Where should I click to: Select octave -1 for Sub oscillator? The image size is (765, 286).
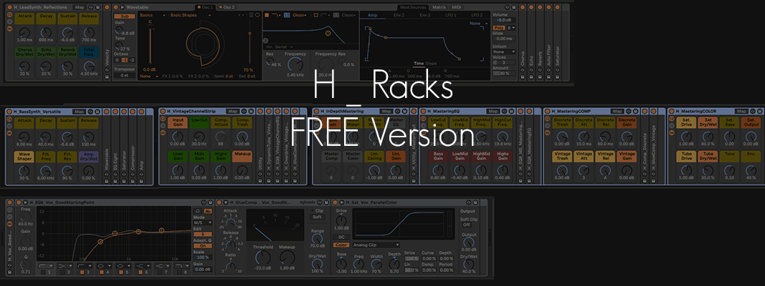(x=125, y=60)
